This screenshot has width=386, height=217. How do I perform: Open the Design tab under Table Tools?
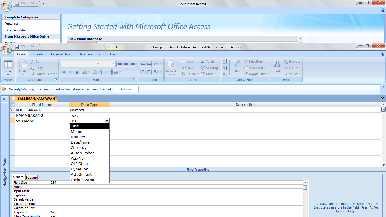coord(115,54)
